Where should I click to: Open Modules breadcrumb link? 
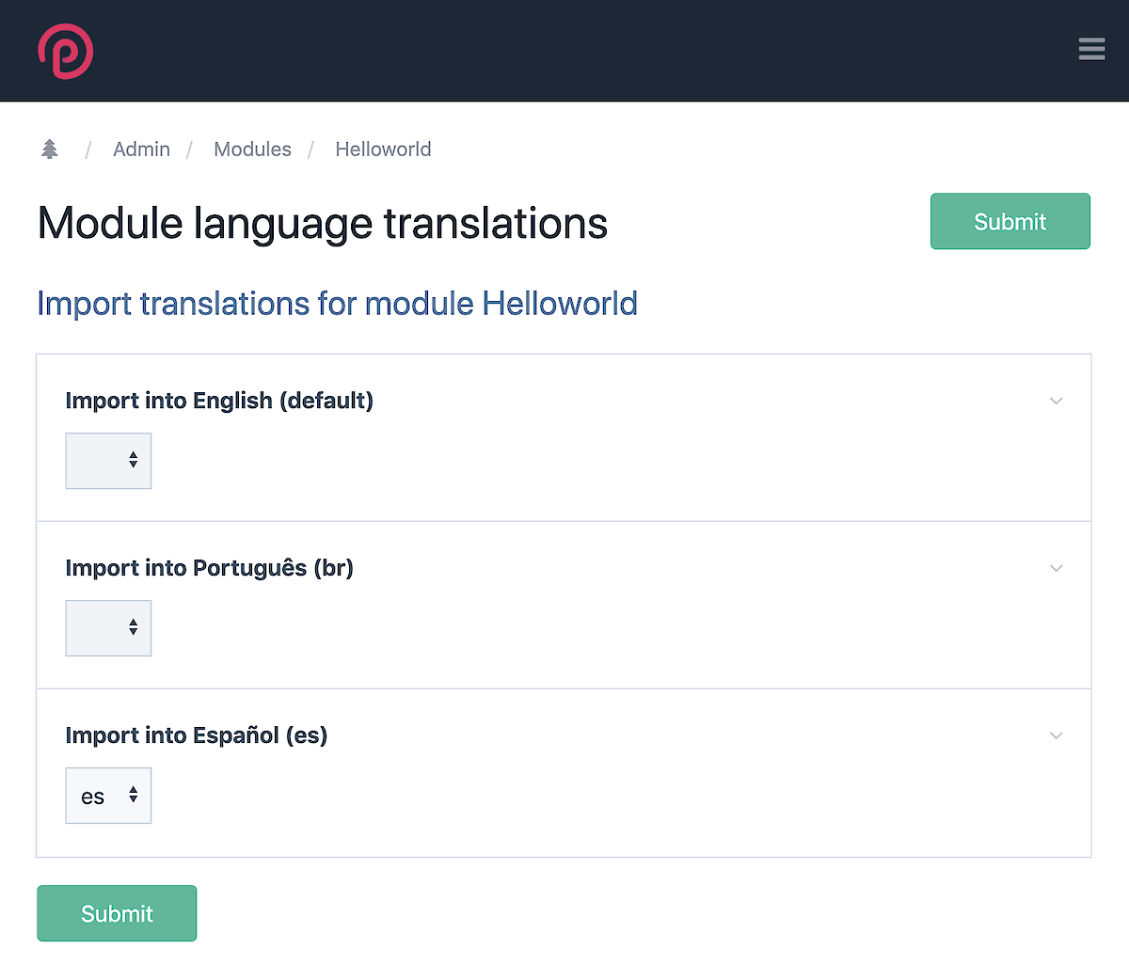[x=252, y=149]
